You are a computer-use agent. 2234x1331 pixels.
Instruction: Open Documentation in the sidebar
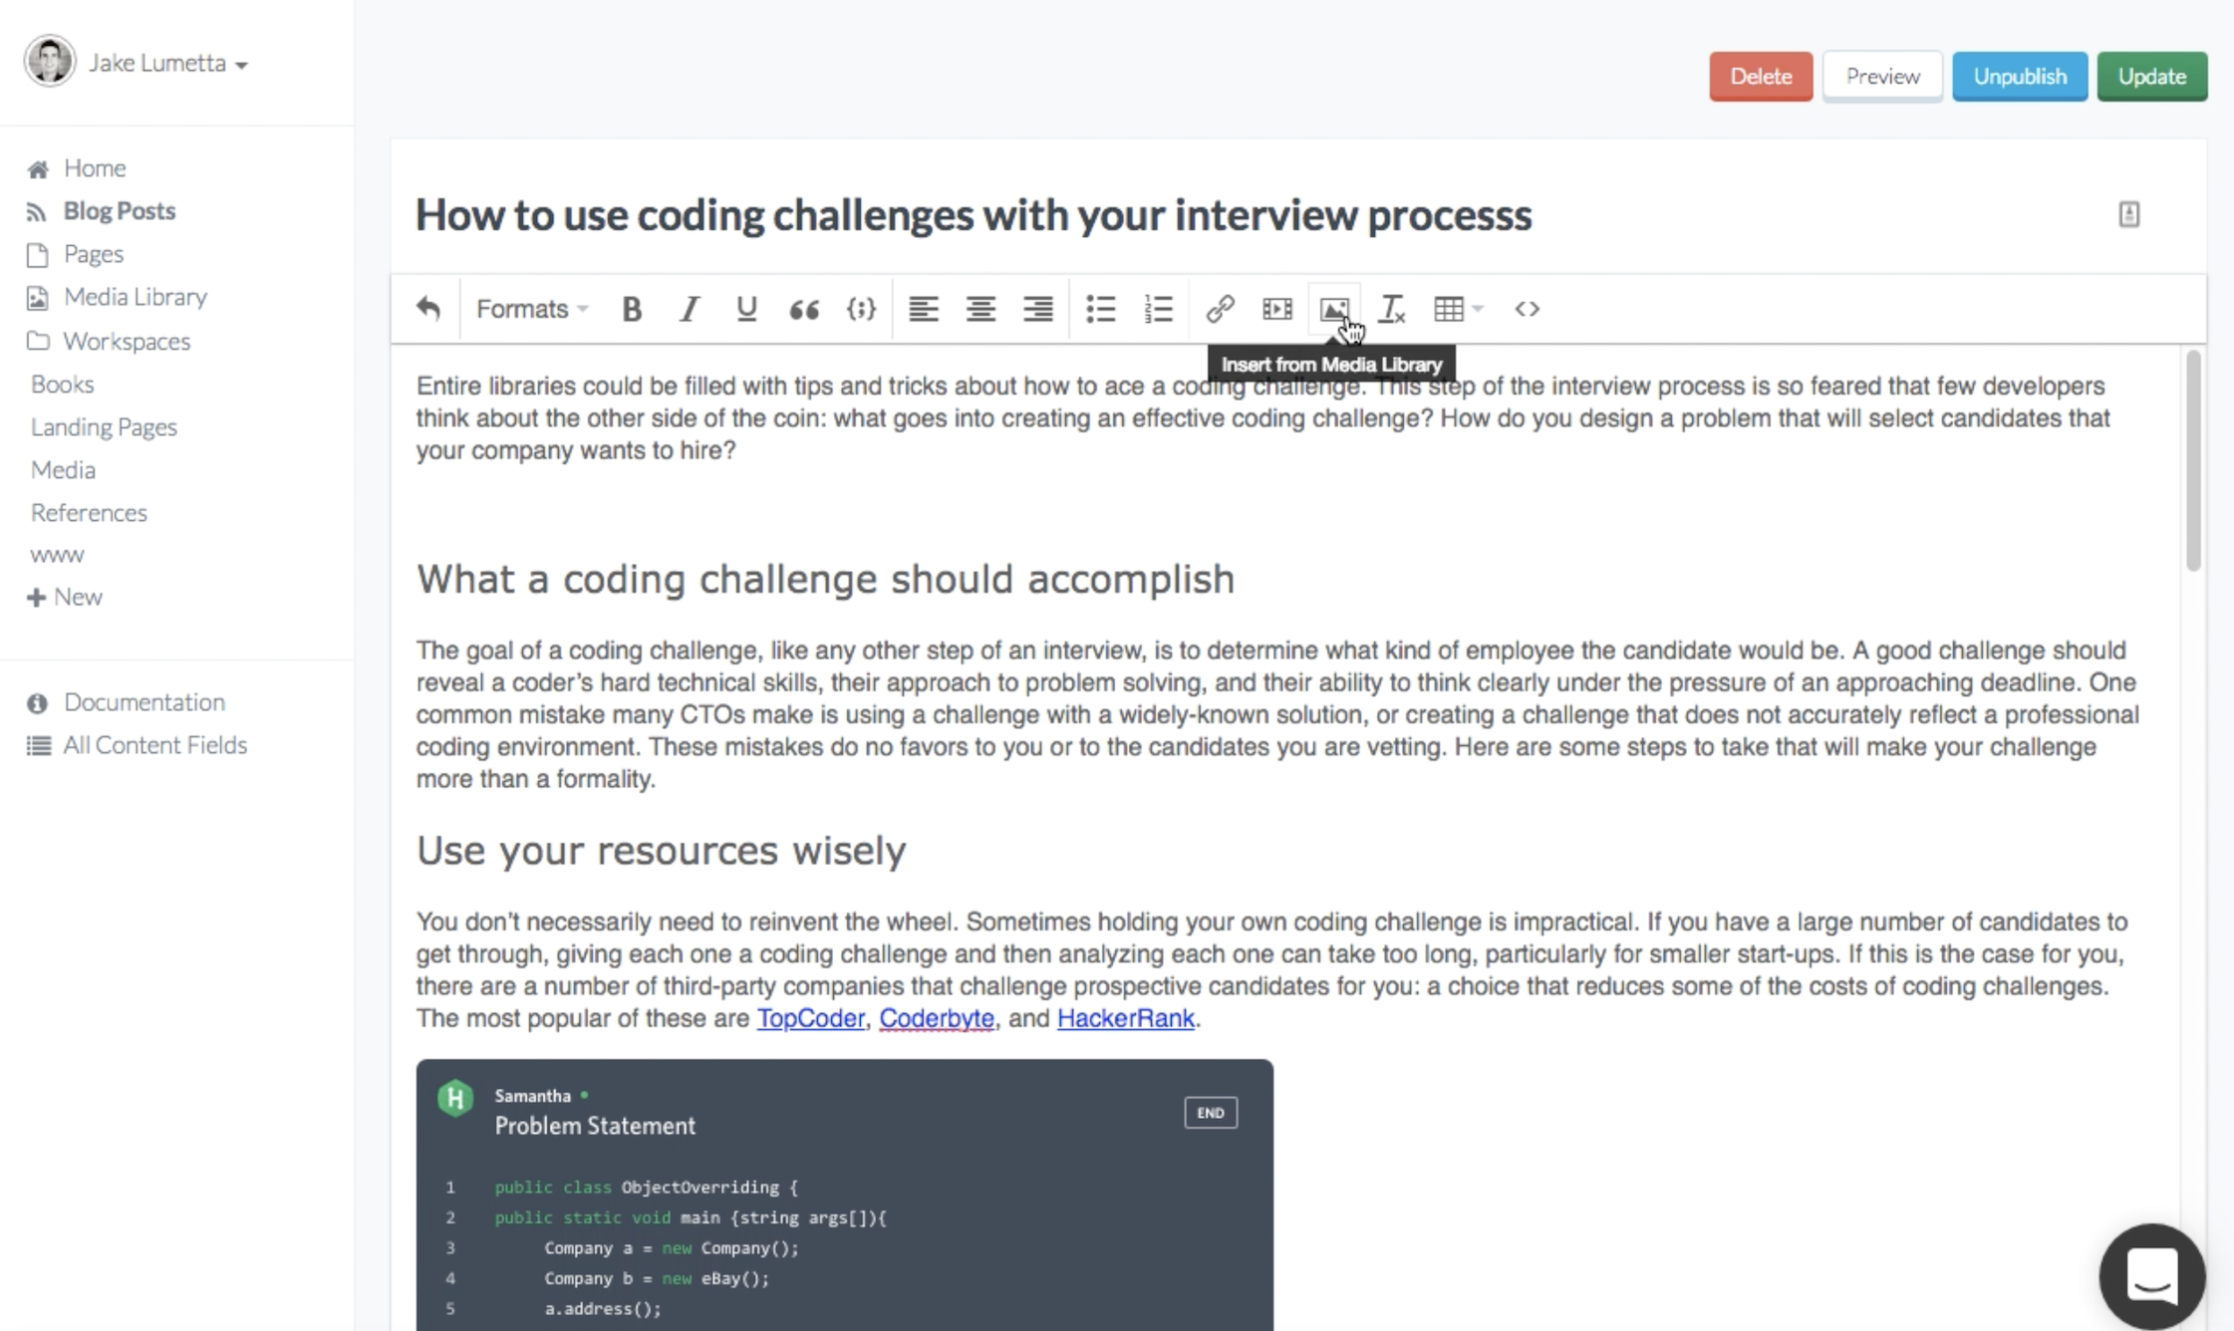(144, 701)
